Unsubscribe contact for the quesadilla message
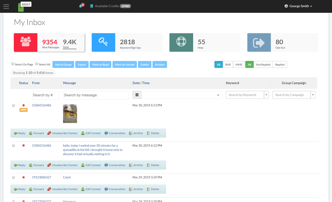Viewport: 332px width, 202px height. 62,165
